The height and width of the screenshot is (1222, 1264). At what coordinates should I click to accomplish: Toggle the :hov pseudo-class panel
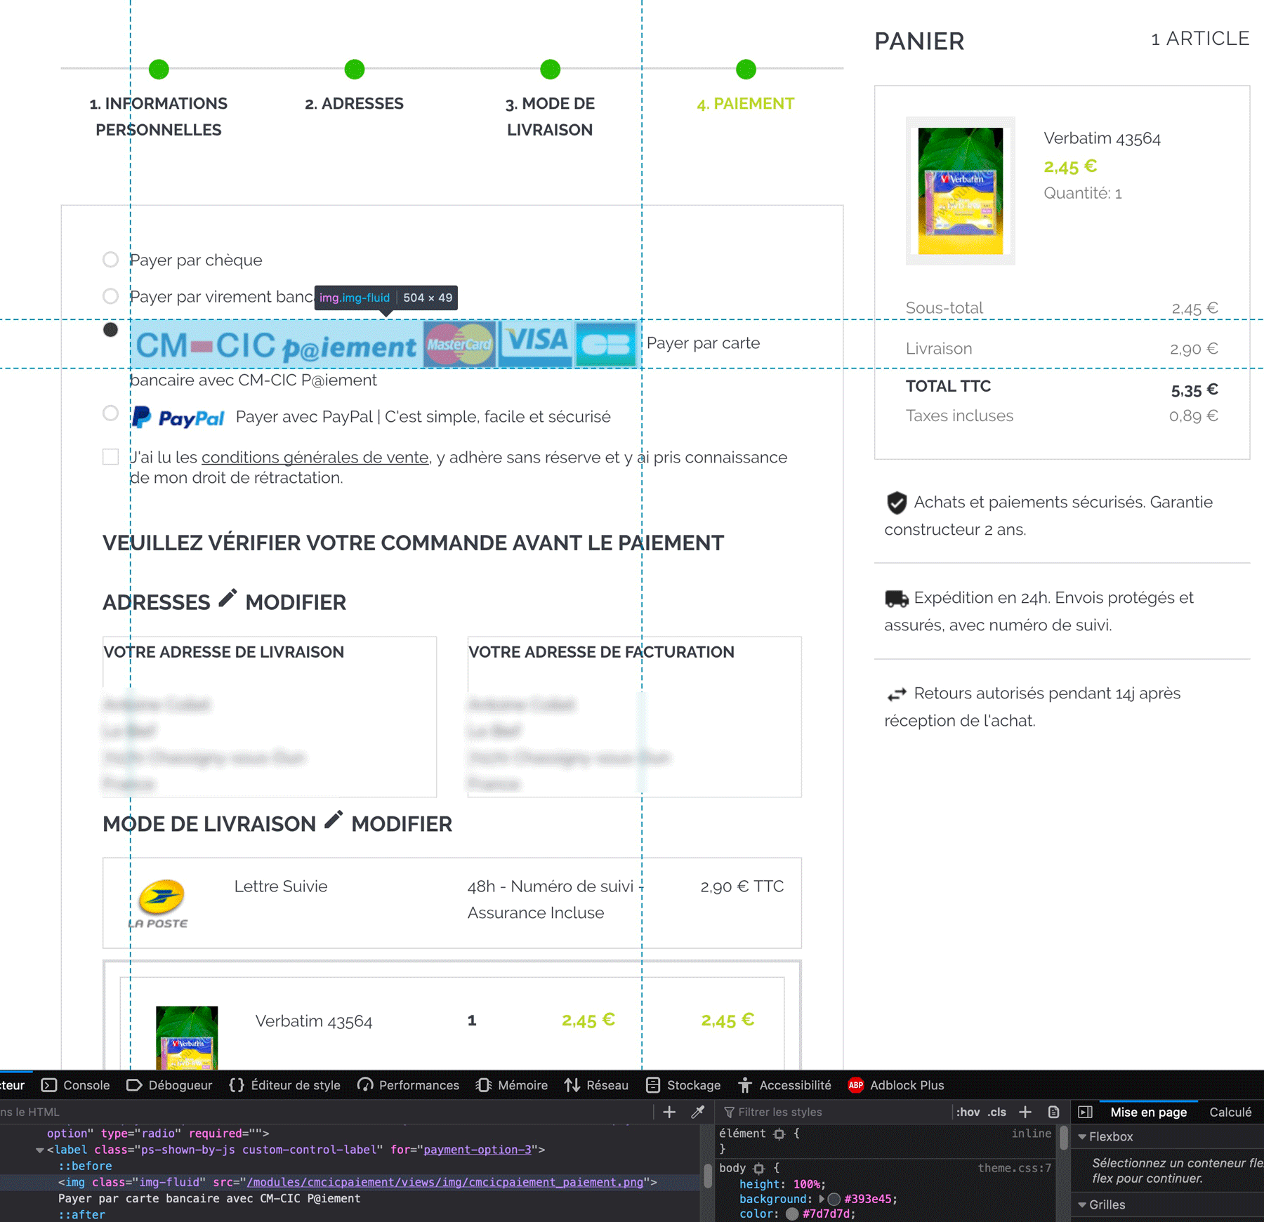coord(968,1112)
